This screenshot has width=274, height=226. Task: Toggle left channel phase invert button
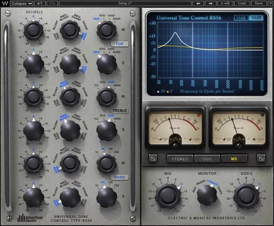pyautogui.click(x=153, y=158)
